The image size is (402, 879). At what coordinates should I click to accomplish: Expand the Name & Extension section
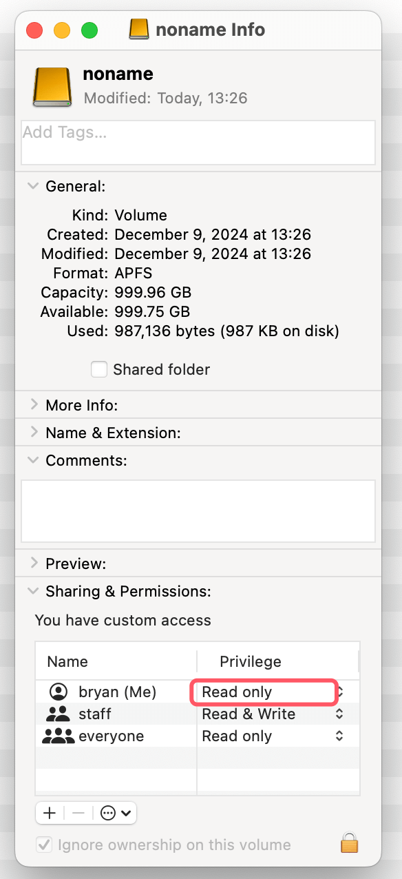click(32, 433)
